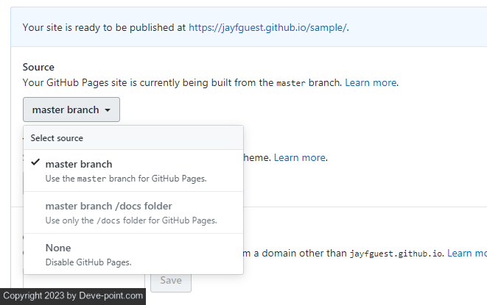Open Learn more link beside theme text

pos(300,157)
